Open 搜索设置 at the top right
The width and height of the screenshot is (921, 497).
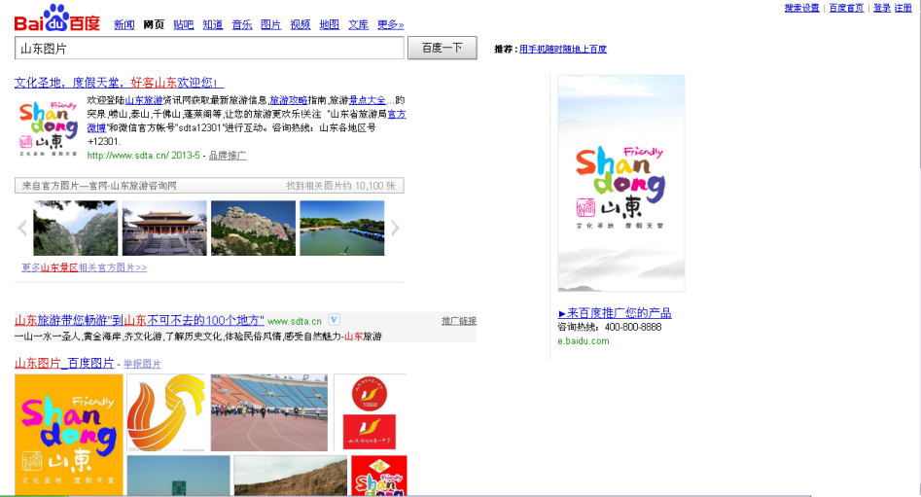tap(801, 8)
